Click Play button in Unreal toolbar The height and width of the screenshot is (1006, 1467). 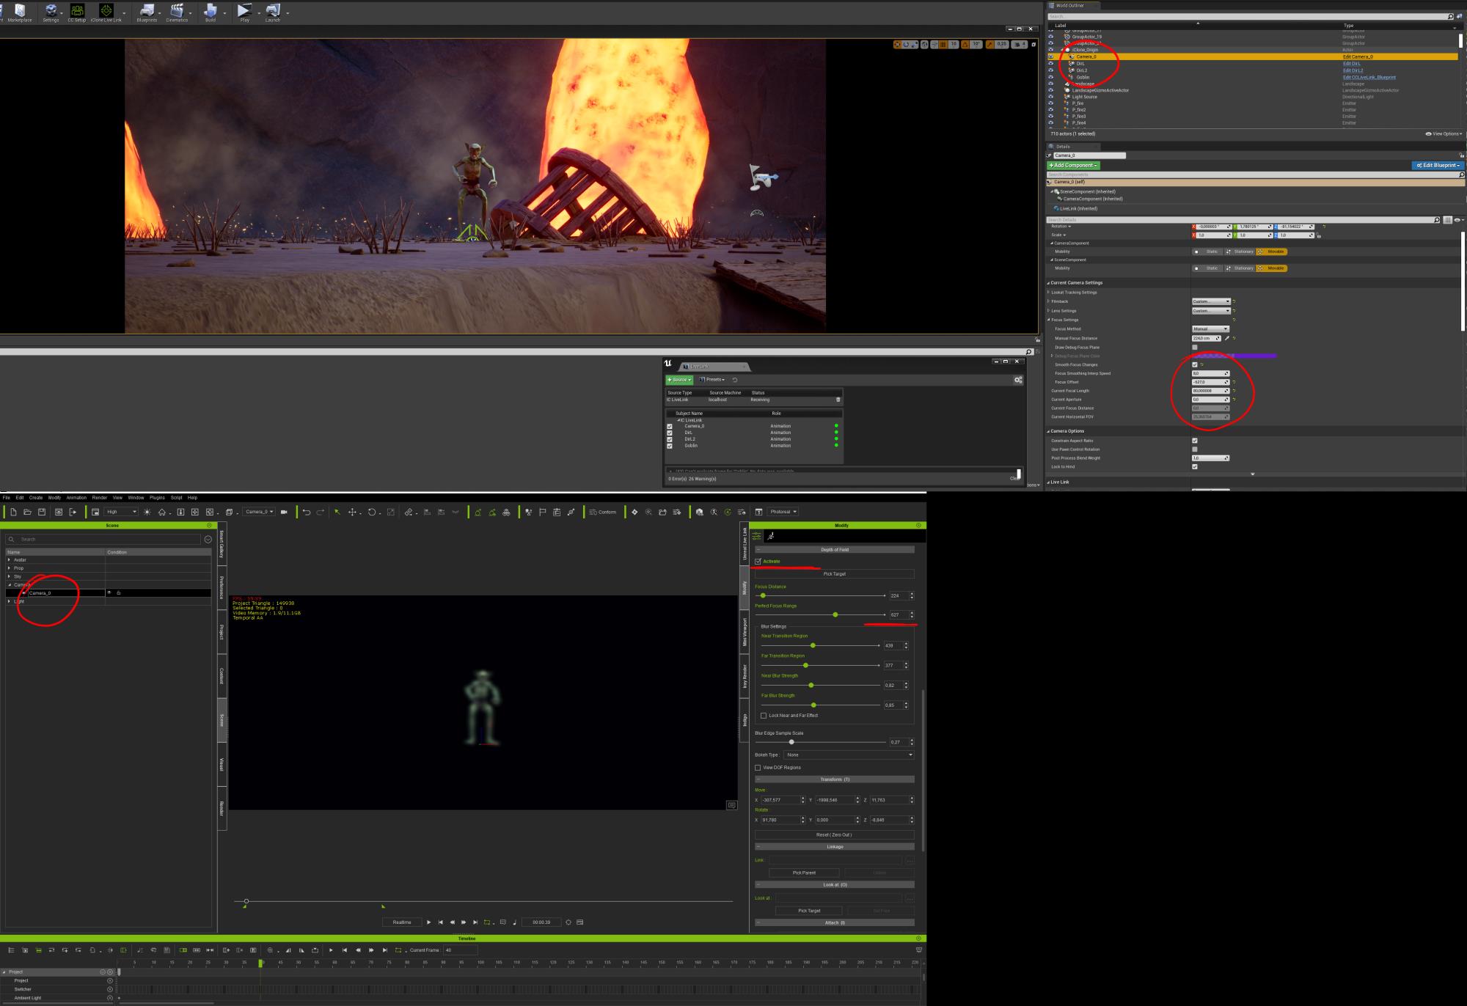[244, 12]
